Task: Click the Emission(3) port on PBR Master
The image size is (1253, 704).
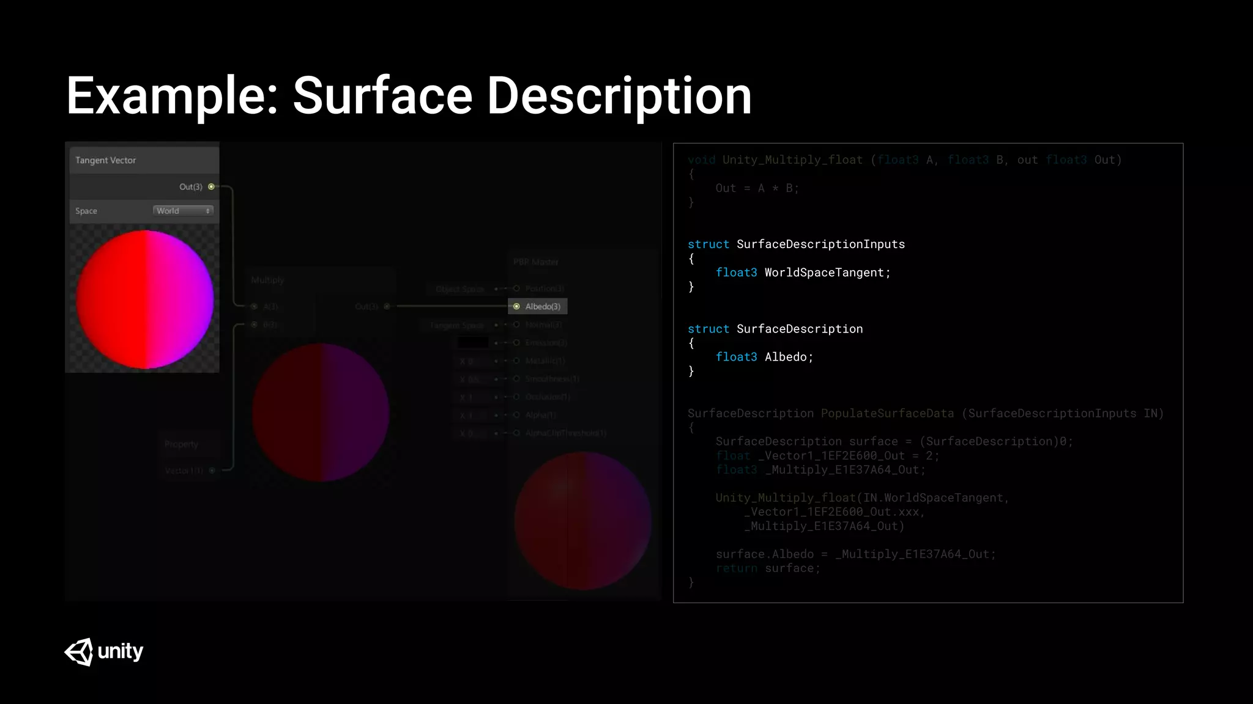Action: click(516, 343)
